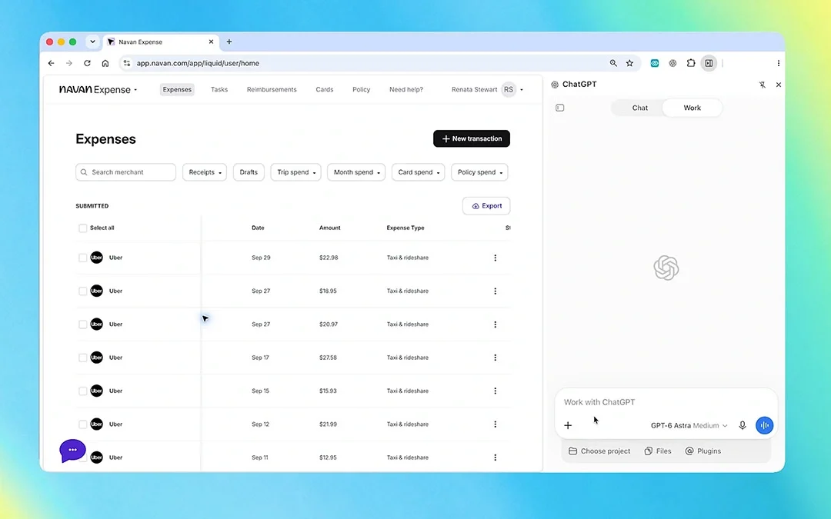
Task: Open the Cards navigation item
Action: coord(325,89)
